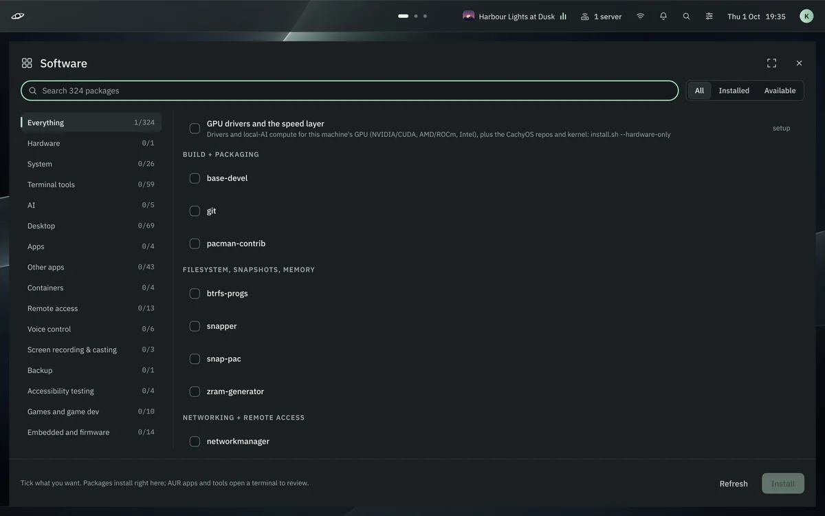Select the Apps category
Screen dimensions: 825x516
click(x=91, y=246)
